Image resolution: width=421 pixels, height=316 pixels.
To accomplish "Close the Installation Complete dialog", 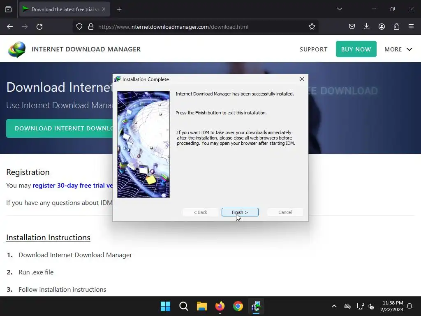I will click(x=302, y=79).
